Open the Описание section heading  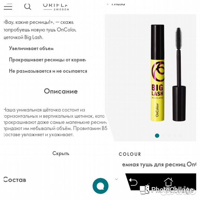point(61,91)
